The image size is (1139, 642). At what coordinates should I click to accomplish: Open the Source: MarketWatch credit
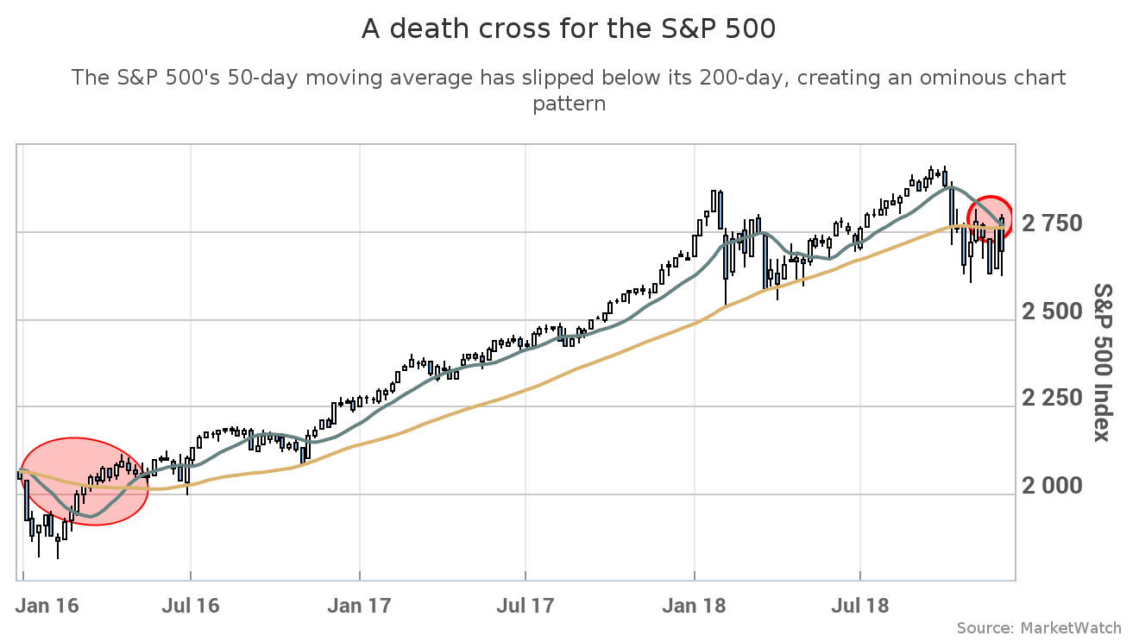[x=1039, y=627]
